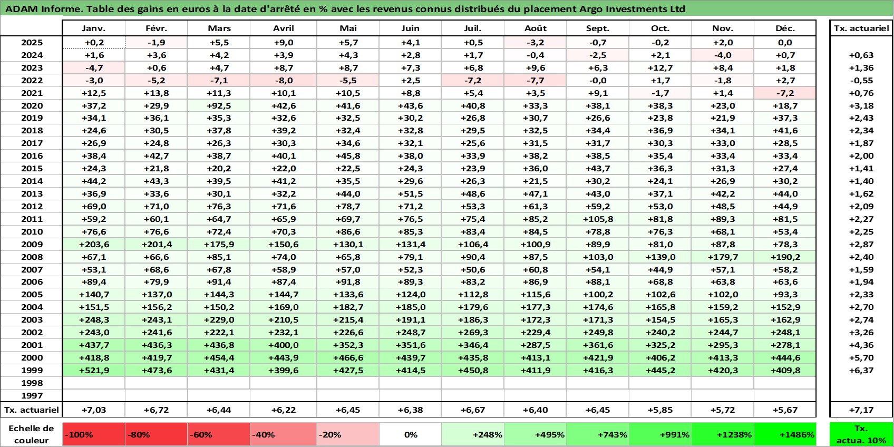This screenshot has height=447, width=894.
Task: Select the 'Août' column header
Action: tap(536, 28)
